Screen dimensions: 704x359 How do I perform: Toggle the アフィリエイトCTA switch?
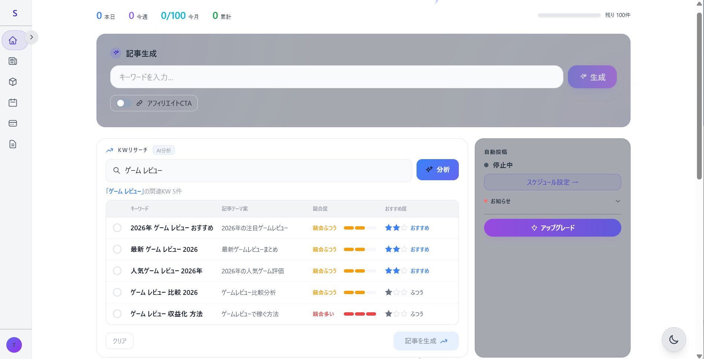pos(124,103)
